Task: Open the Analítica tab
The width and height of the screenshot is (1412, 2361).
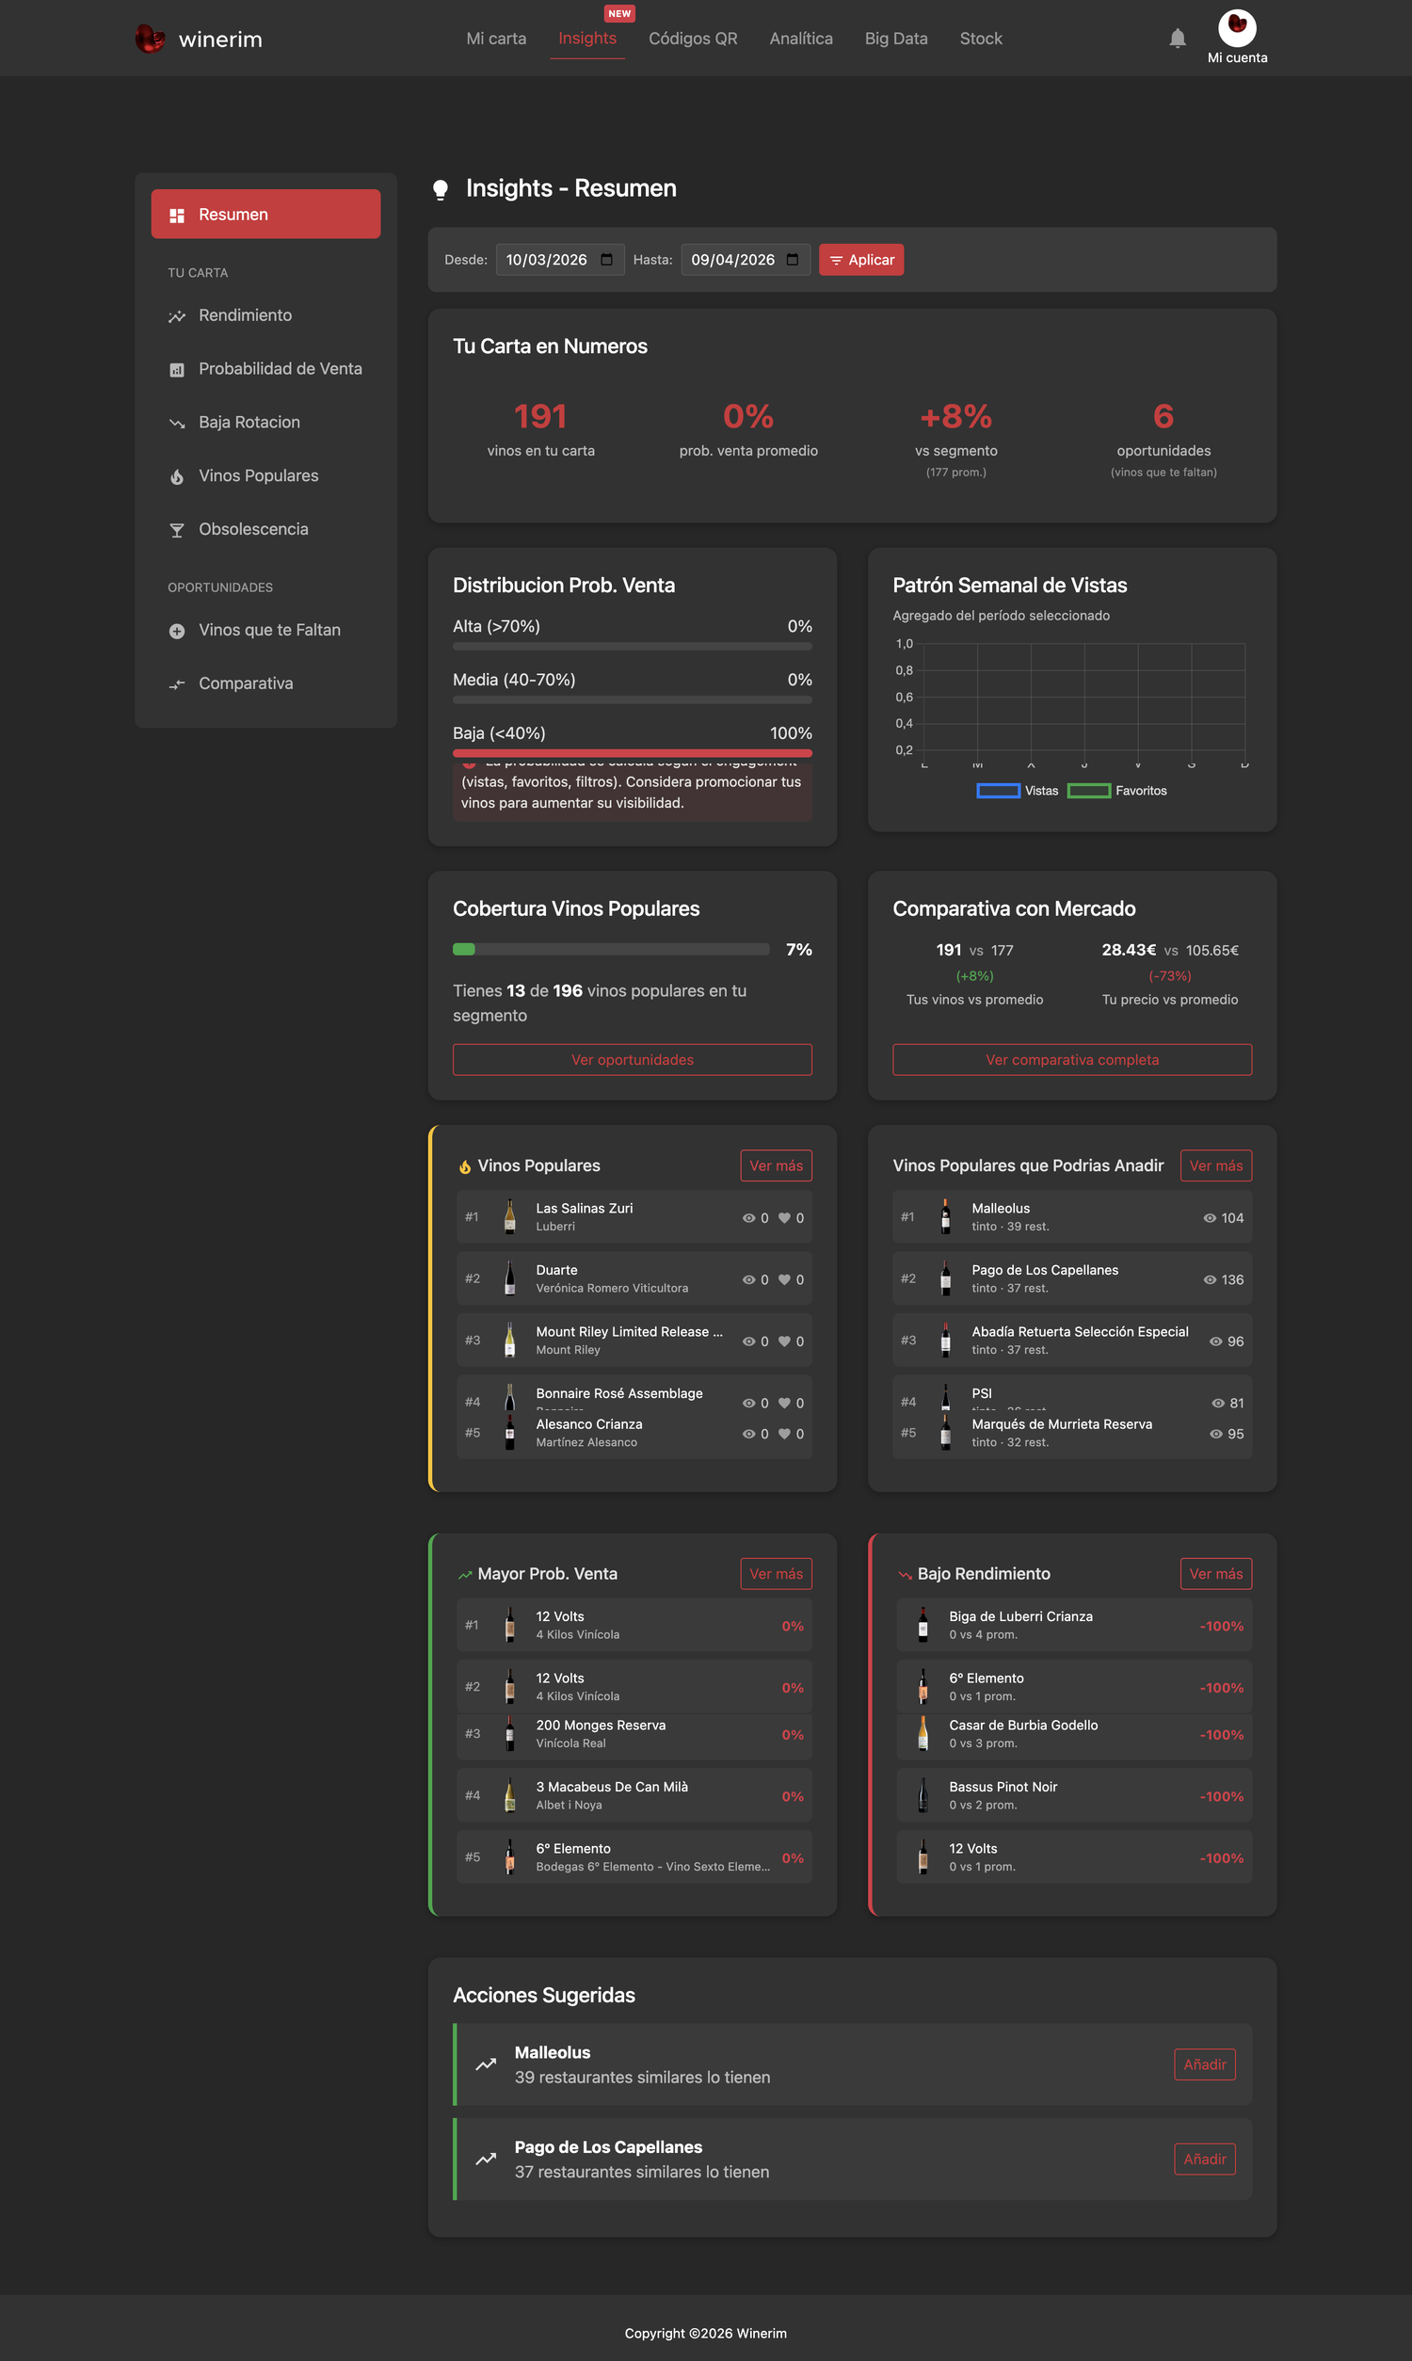Action: tap(801, 38)
